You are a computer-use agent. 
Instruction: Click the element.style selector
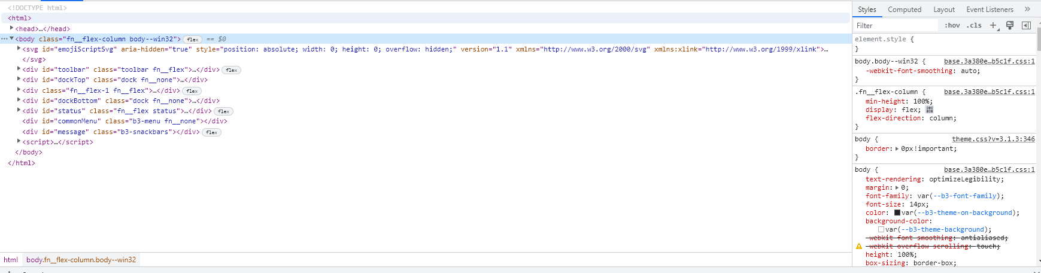click(880, 39)
